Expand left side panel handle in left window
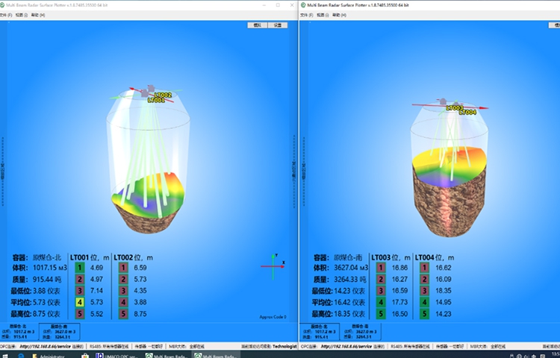This screenshot has width=560, height=358. pos(2,172)
